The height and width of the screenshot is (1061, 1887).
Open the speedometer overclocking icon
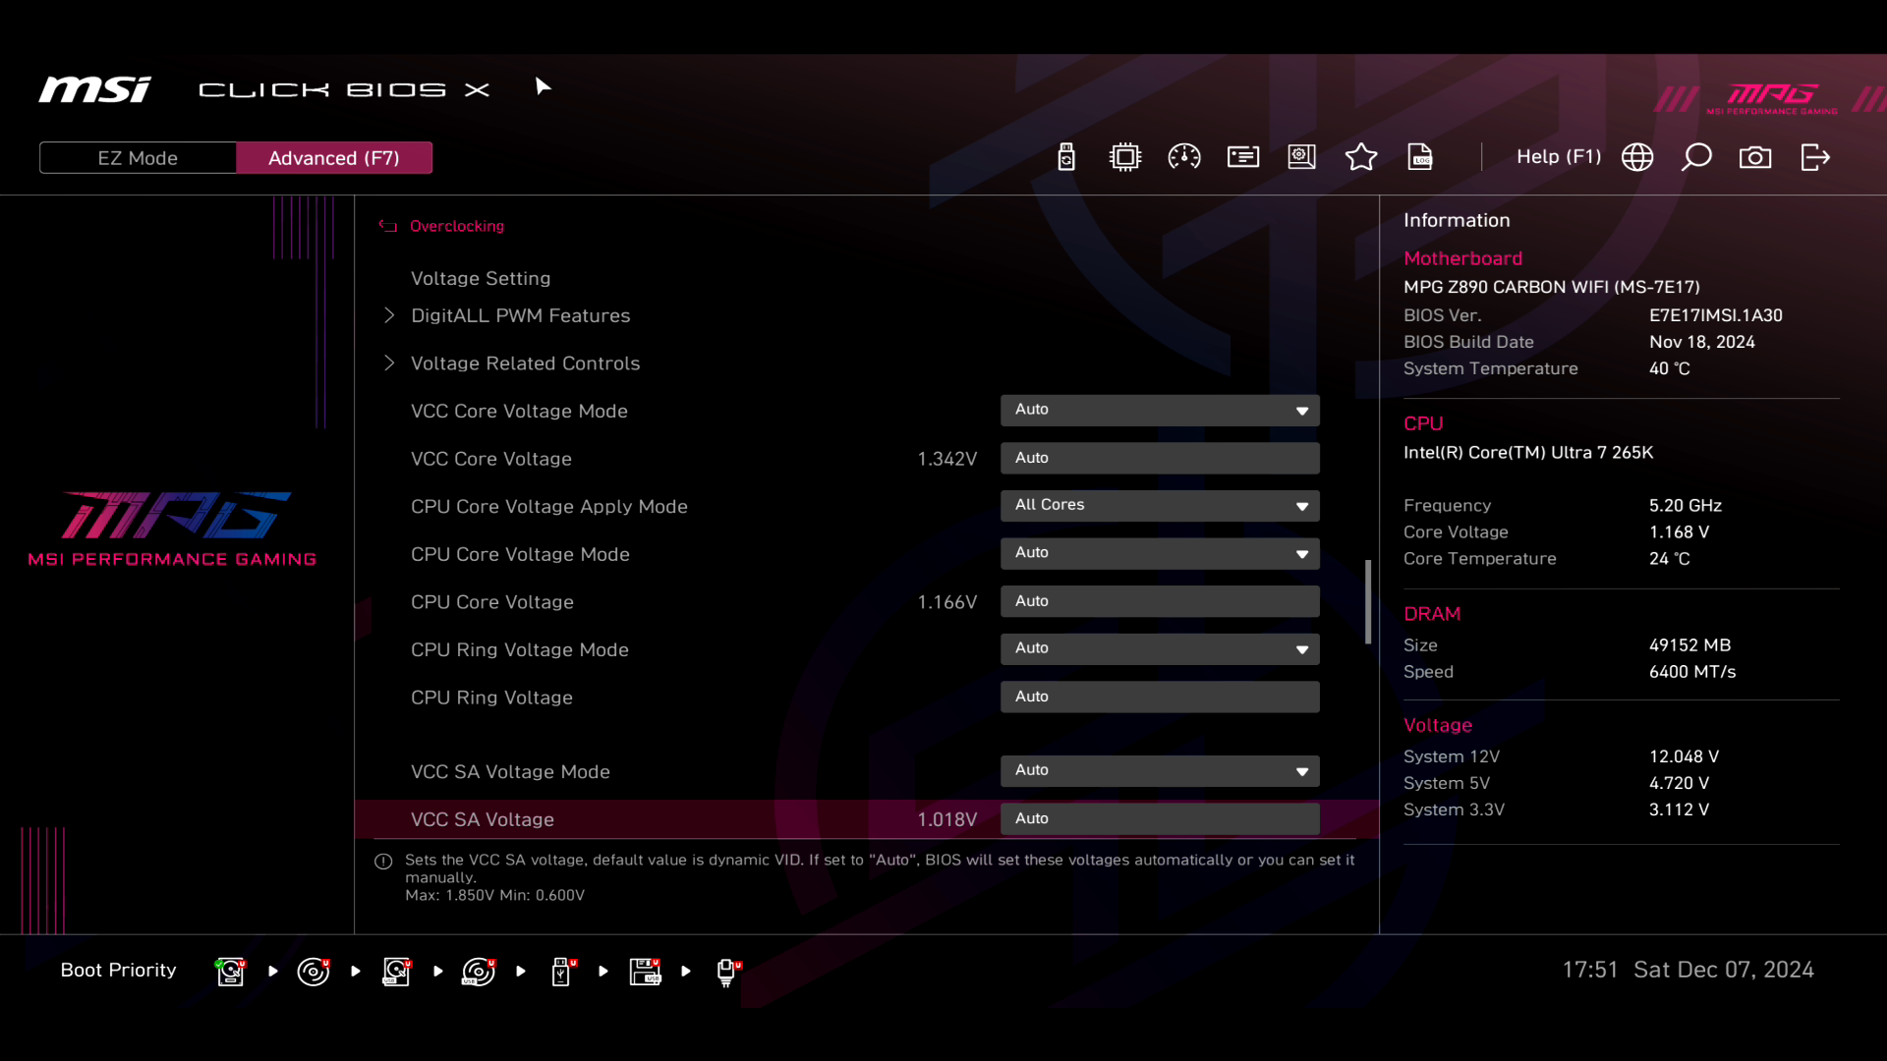coord(1183,157)
